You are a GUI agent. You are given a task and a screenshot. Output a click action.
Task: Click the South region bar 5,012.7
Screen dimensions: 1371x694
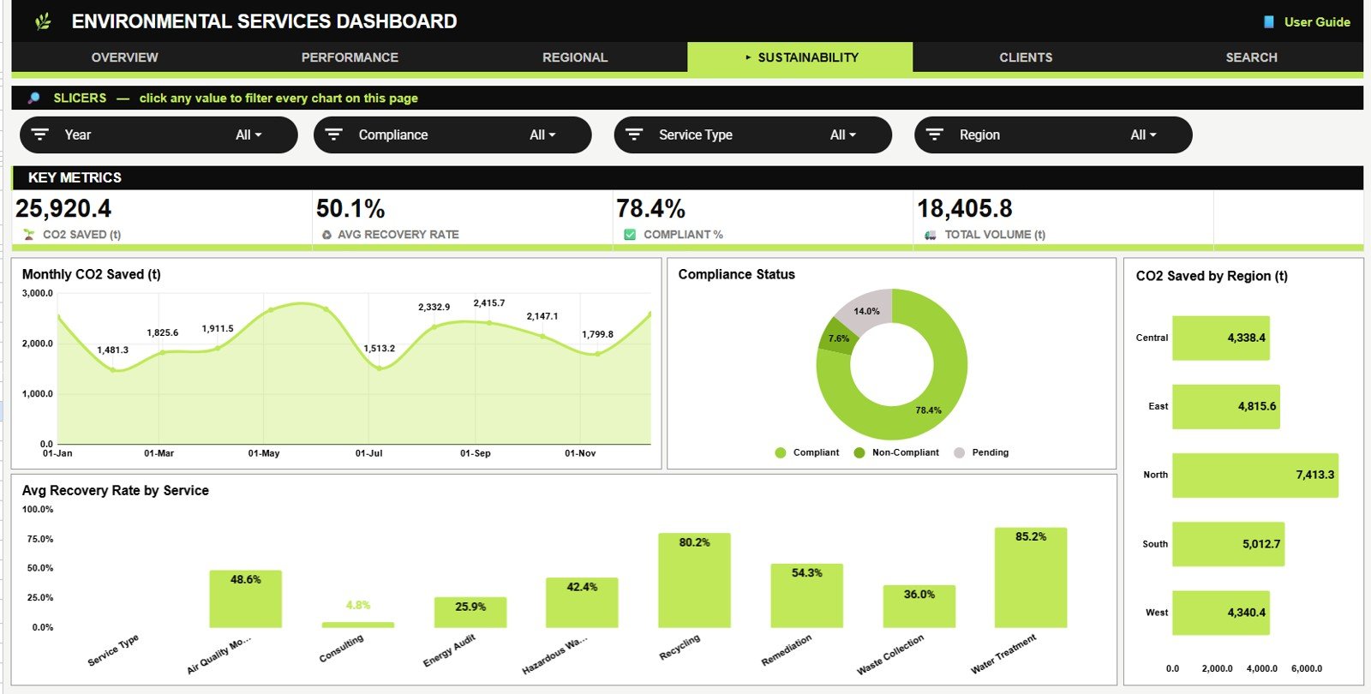[1229, 544]
